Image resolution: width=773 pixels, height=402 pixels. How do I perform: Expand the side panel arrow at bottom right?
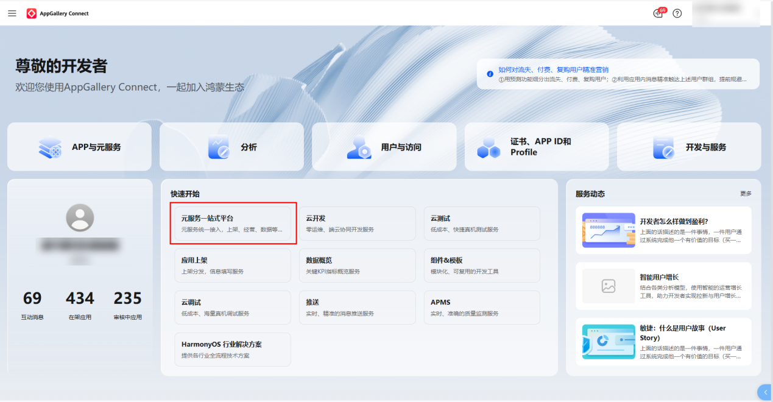click(x=765, y=392)
